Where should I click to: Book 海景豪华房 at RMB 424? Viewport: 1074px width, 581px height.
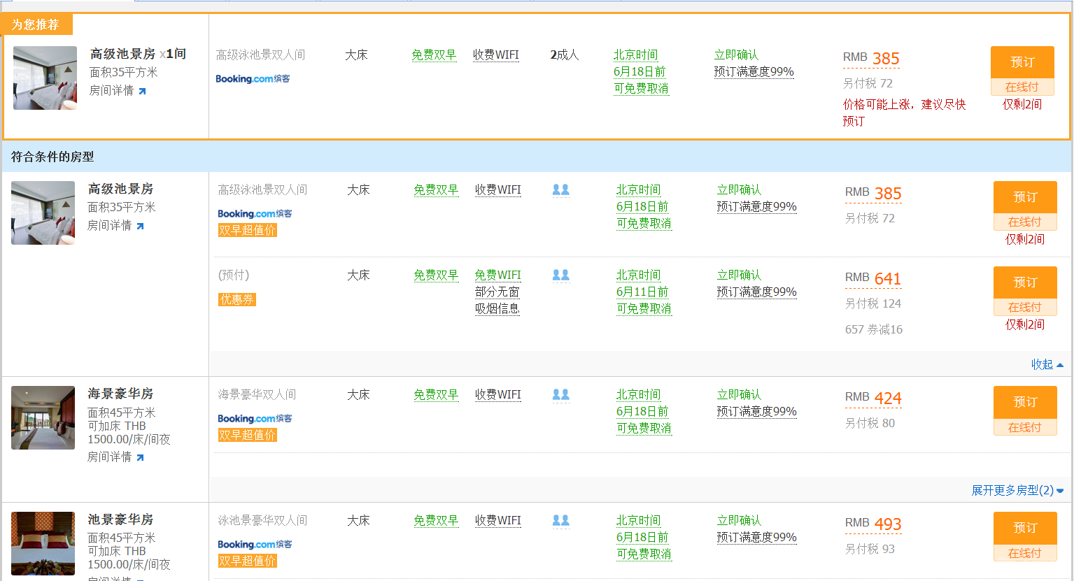1025,402
